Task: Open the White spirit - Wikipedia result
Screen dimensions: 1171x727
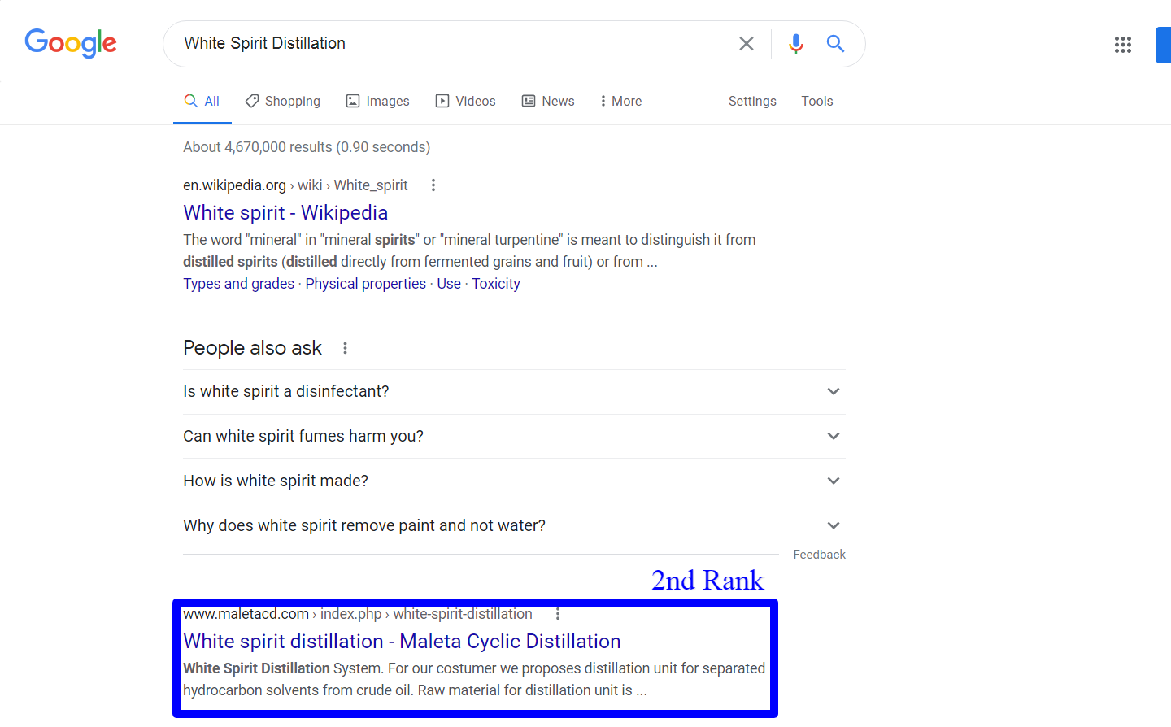Action: pyautogui.click(x=285, y=212)
